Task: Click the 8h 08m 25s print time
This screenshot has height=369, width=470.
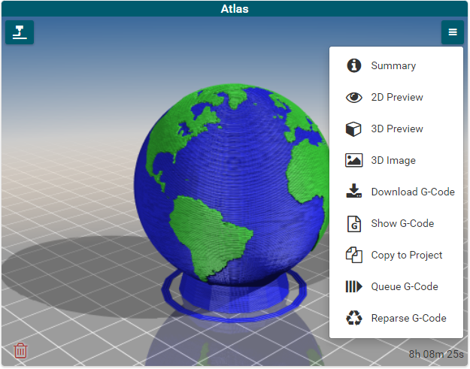Action: click(x=435, y=353)
